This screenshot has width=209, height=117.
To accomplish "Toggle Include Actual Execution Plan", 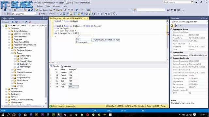I will pos(75,14).
